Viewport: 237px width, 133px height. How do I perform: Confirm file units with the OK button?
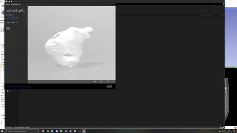(8, 28)
